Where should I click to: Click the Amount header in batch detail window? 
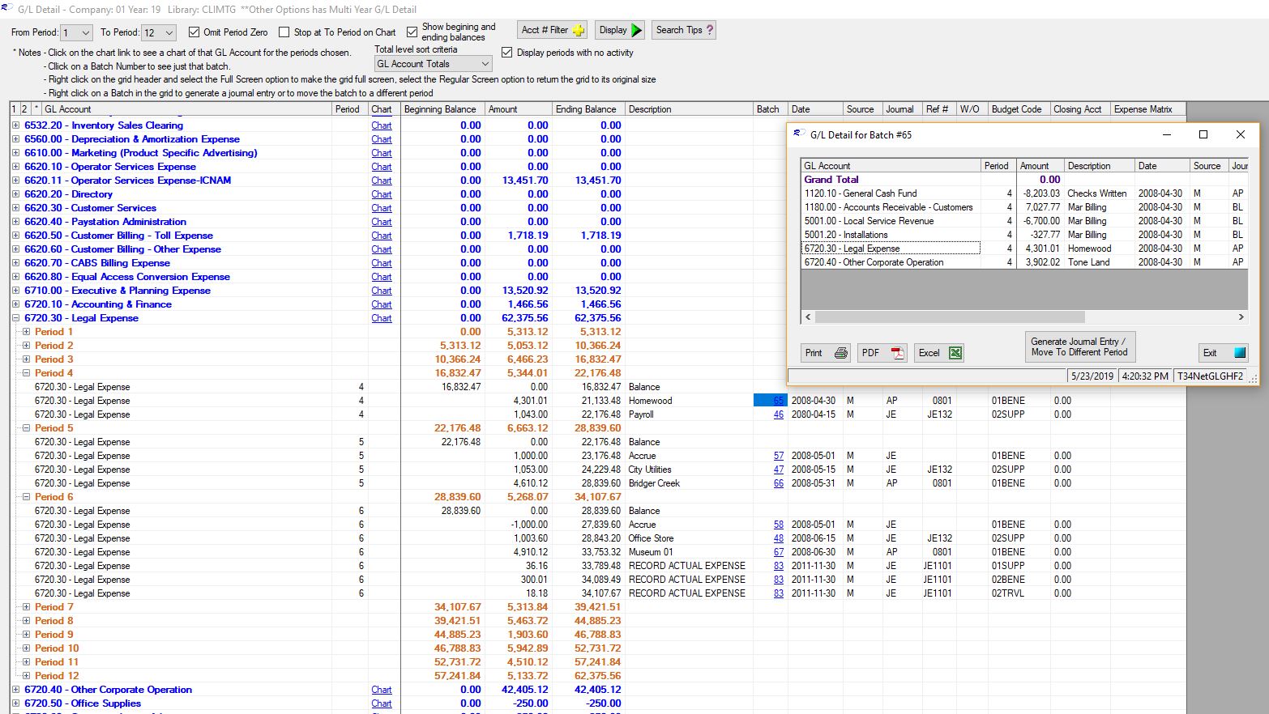(1039, 166)
